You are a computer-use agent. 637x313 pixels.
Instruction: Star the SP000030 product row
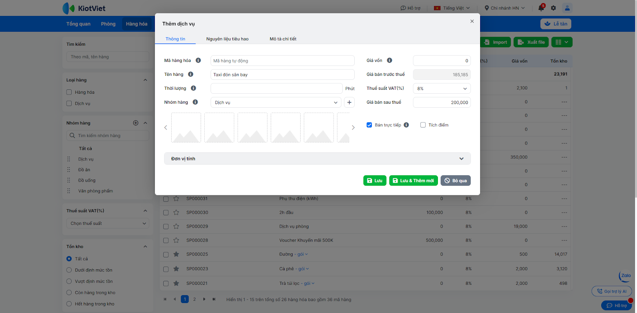click(x=176, y=213)
